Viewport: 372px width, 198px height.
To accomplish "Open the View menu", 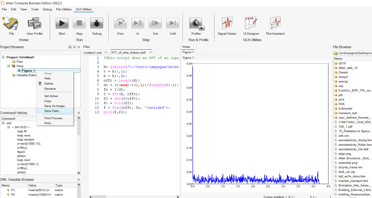I will click(x=24, y=9).
